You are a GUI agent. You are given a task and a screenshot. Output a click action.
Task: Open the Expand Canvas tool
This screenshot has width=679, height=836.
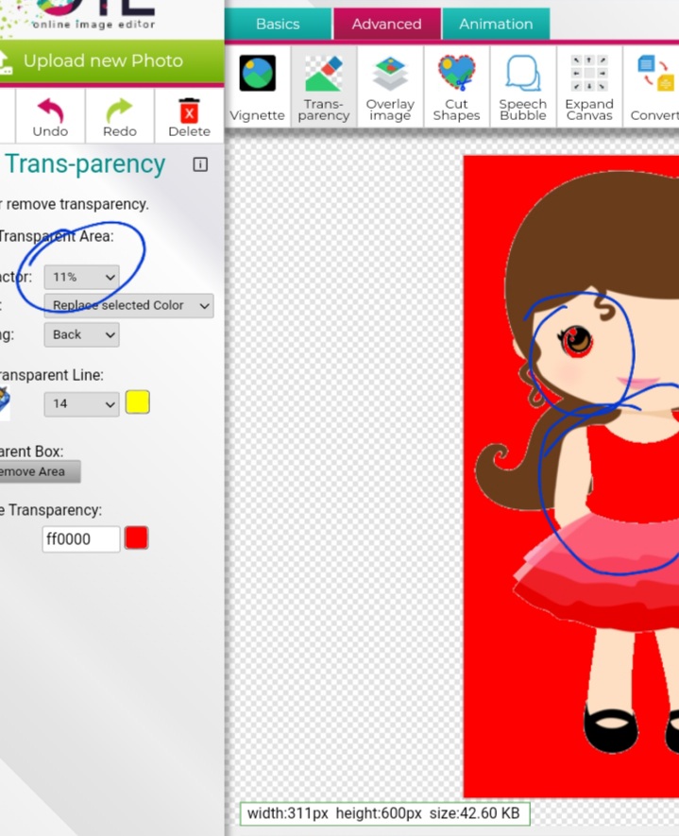point(589,86)
